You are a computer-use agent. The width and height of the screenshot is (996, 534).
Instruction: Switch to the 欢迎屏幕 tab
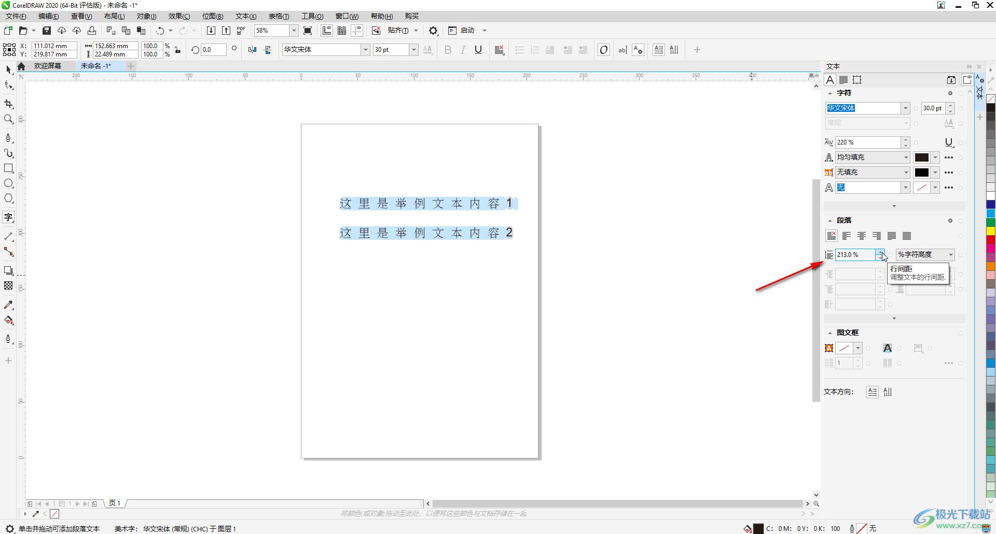48,66
